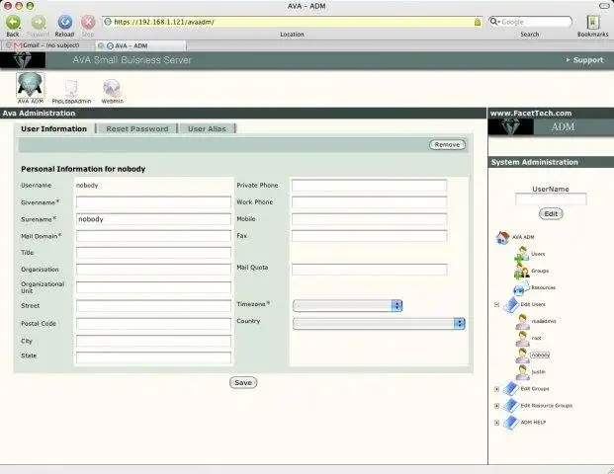Click the Edit Users folder icon
This screenshot has height=474, width=614.
tap(511, 305)
